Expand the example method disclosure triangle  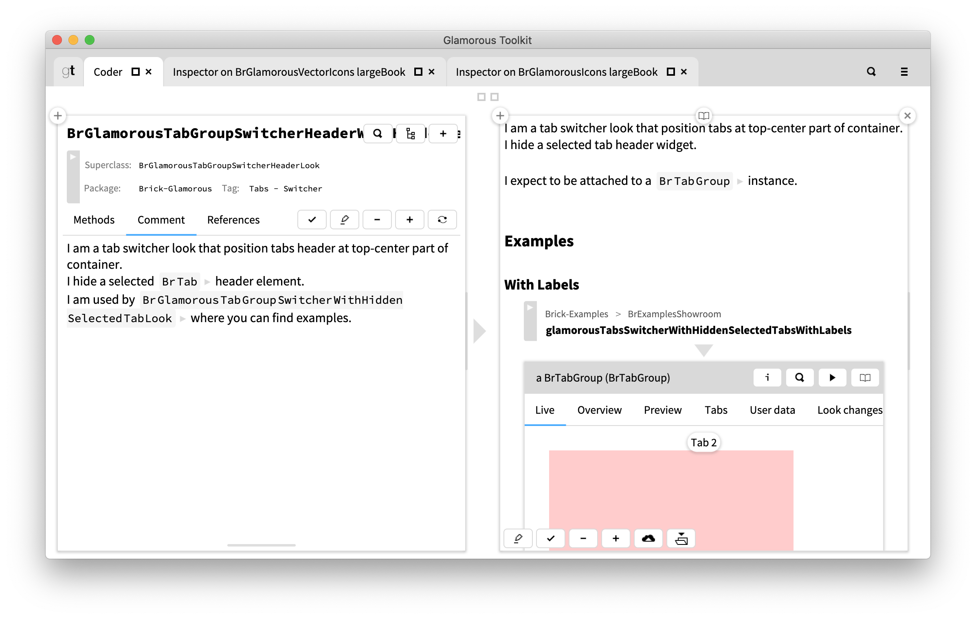(530, 307)
